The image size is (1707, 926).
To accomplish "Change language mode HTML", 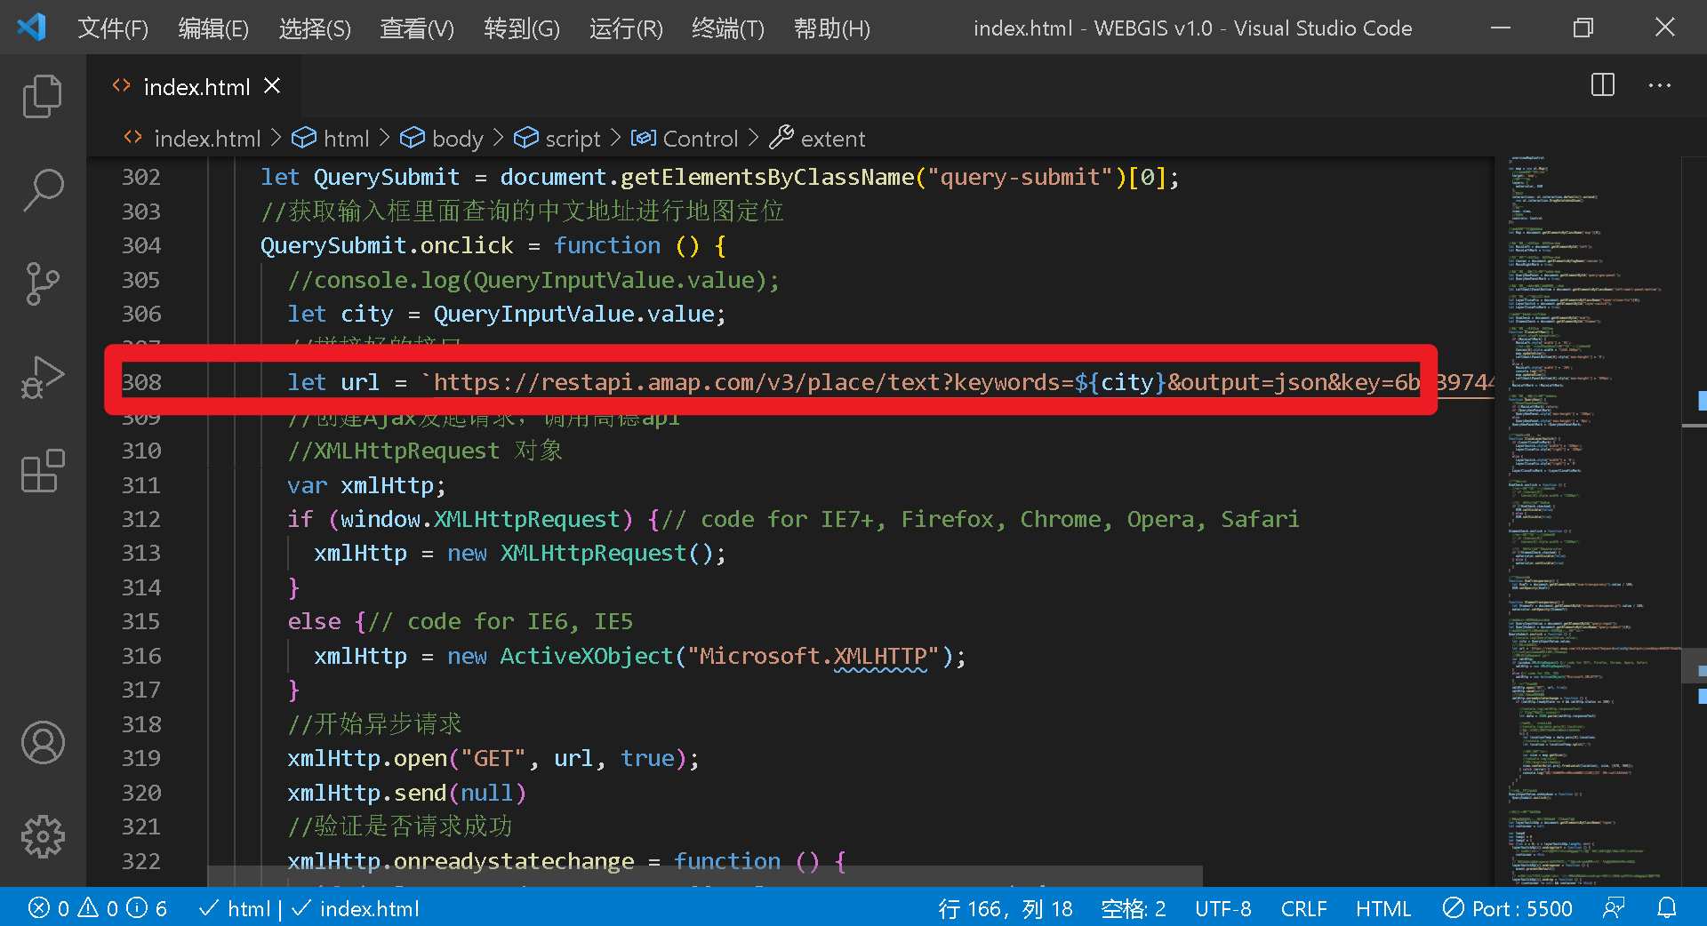I will pyautogui.click(x=1383, y=908).
